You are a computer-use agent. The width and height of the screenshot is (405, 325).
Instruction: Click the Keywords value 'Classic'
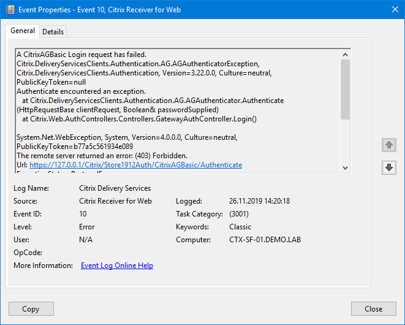coord(240,227)
